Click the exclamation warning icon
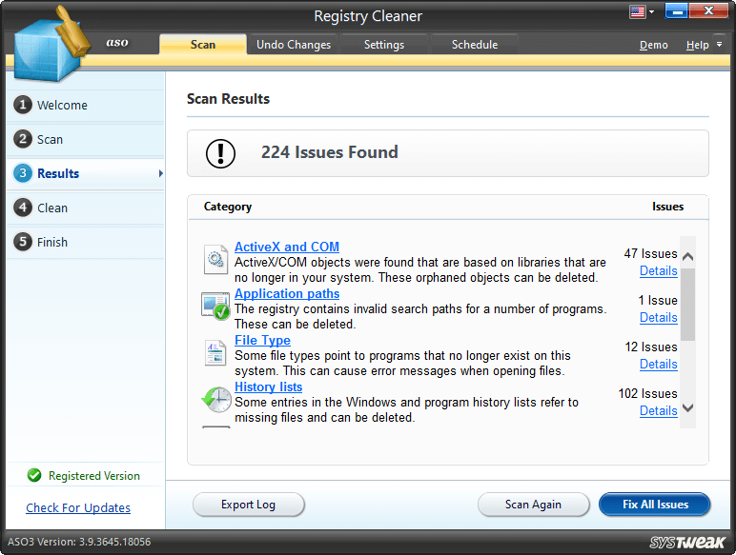Screen dimensions: 736x555 pos(221,153)
